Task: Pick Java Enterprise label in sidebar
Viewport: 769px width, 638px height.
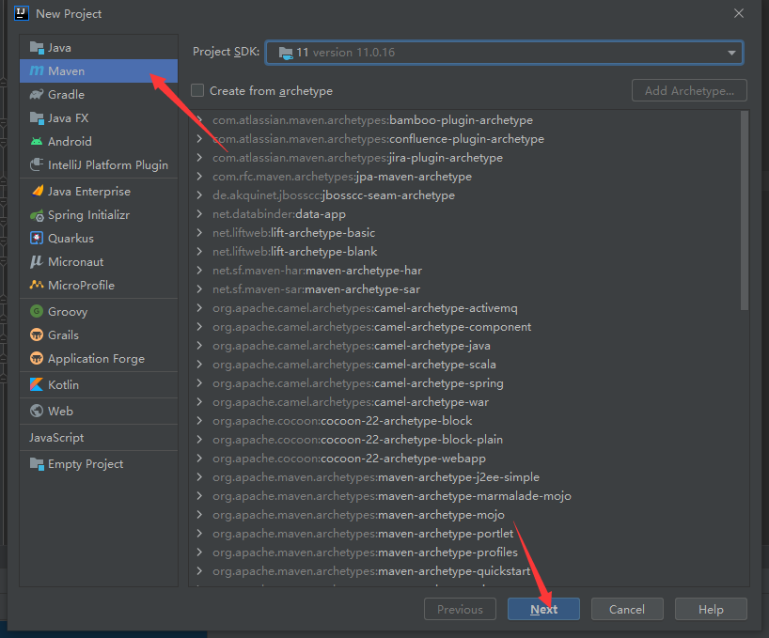Action: click(89, 191)
